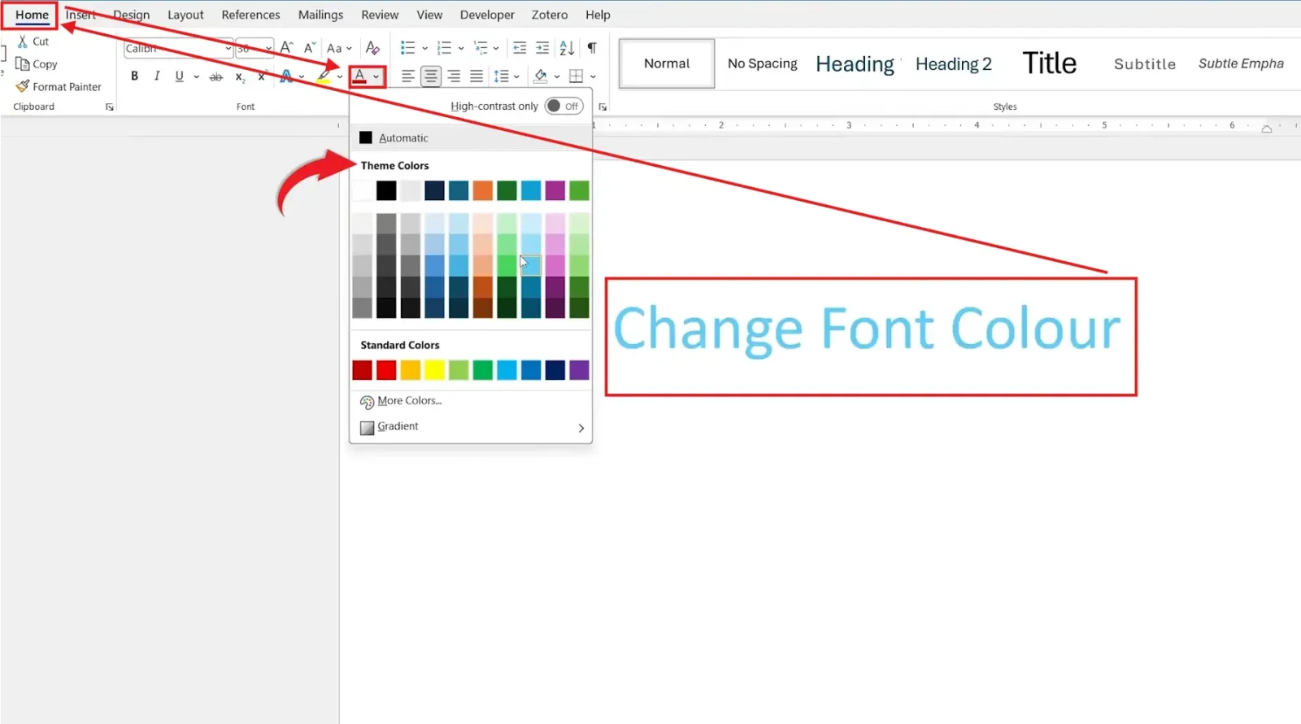Image resolution: width=1301 pixels, height=724 pixels.
Task: Shrink font size with smaller A icon
Action: (x=309, y=48)
